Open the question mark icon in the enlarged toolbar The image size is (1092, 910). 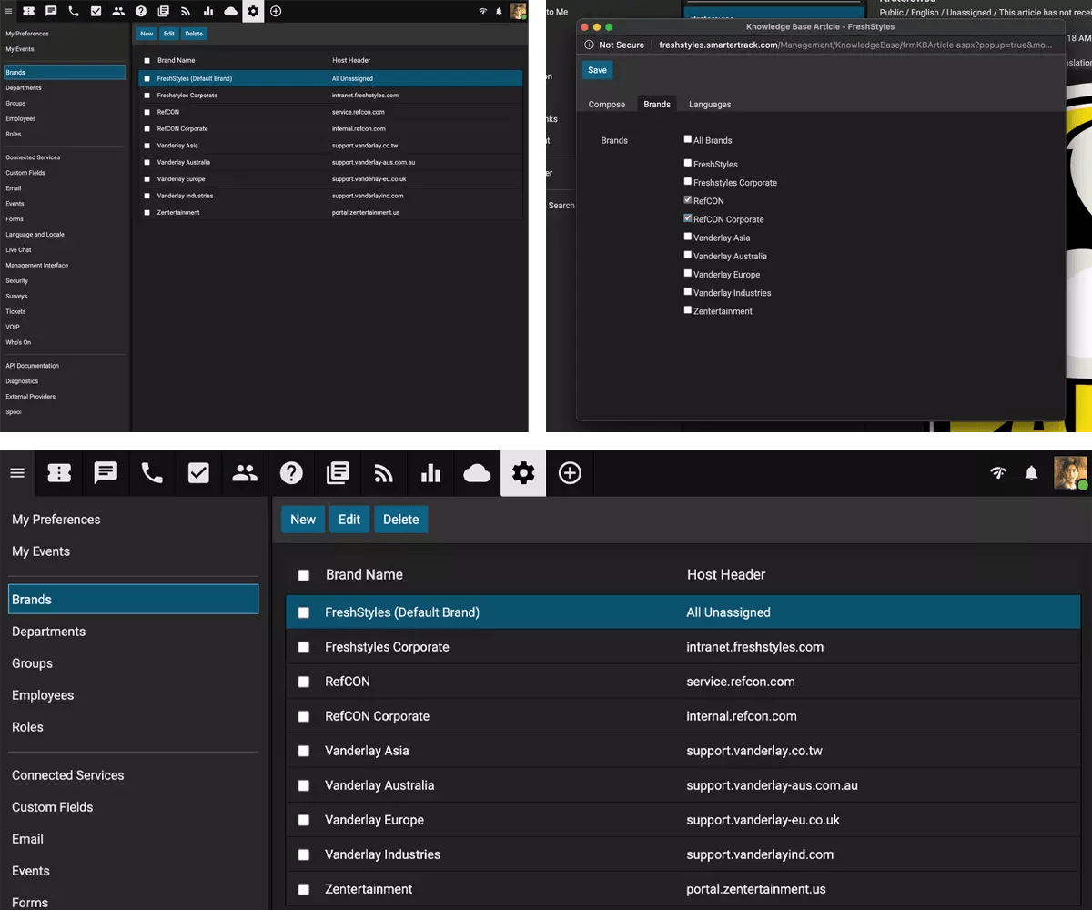point(291,473)
